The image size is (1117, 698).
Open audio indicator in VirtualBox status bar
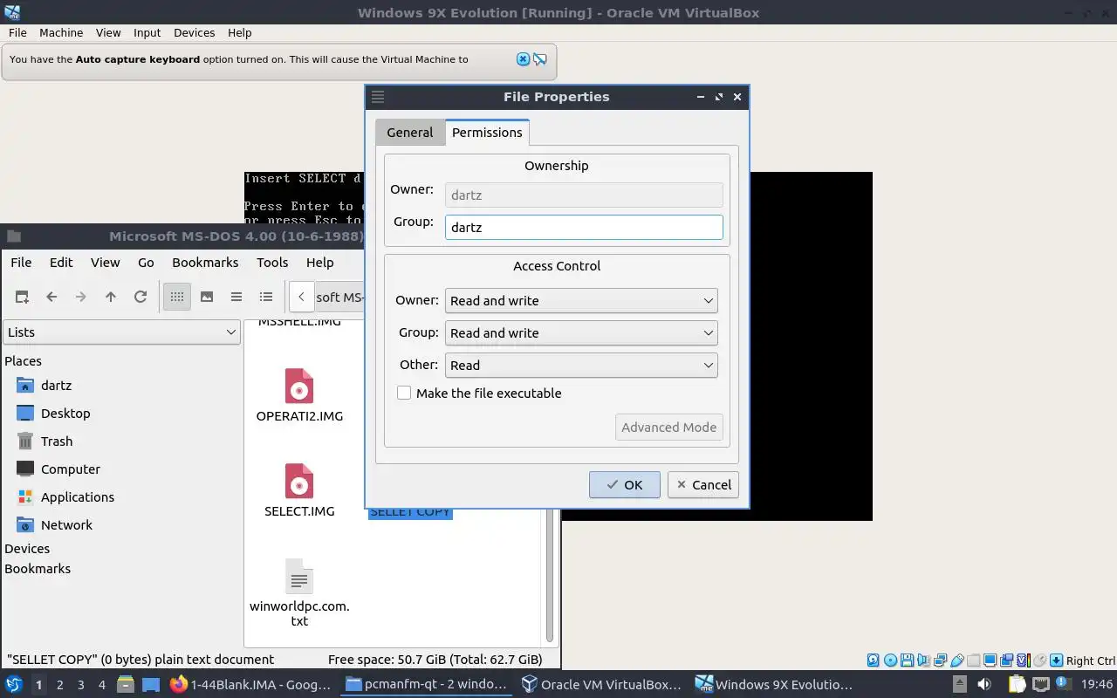tap(923, 660)
